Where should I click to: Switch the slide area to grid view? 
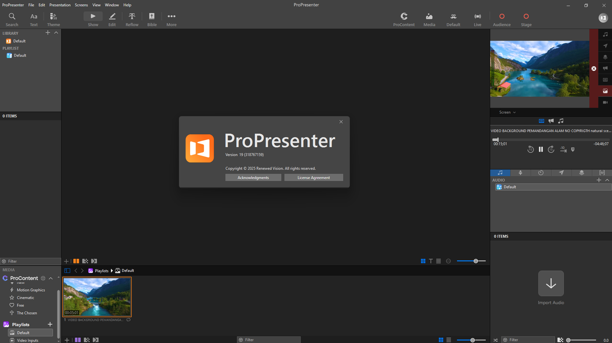tap(423, 261)
